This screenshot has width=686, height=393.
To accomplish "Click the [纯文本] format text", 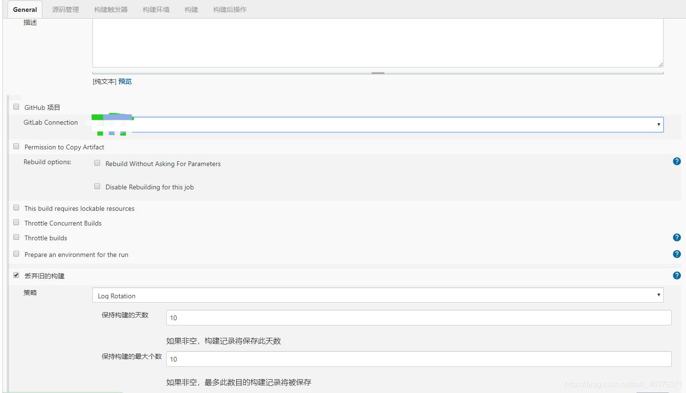I will point(104,81).
